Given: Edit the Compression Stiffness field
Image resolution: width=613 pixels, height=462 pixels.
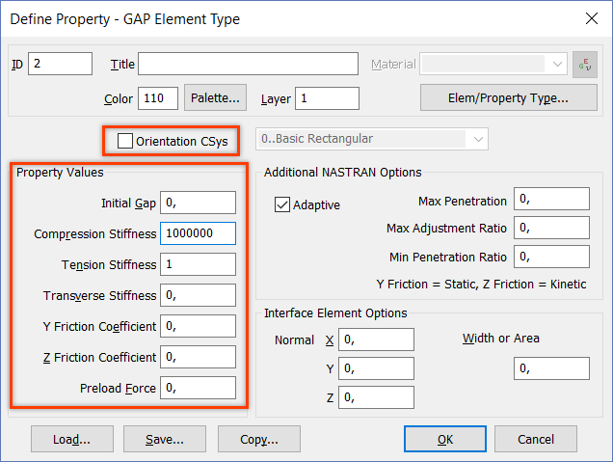Looking at the screenshot, I should [x=199, y=233].
